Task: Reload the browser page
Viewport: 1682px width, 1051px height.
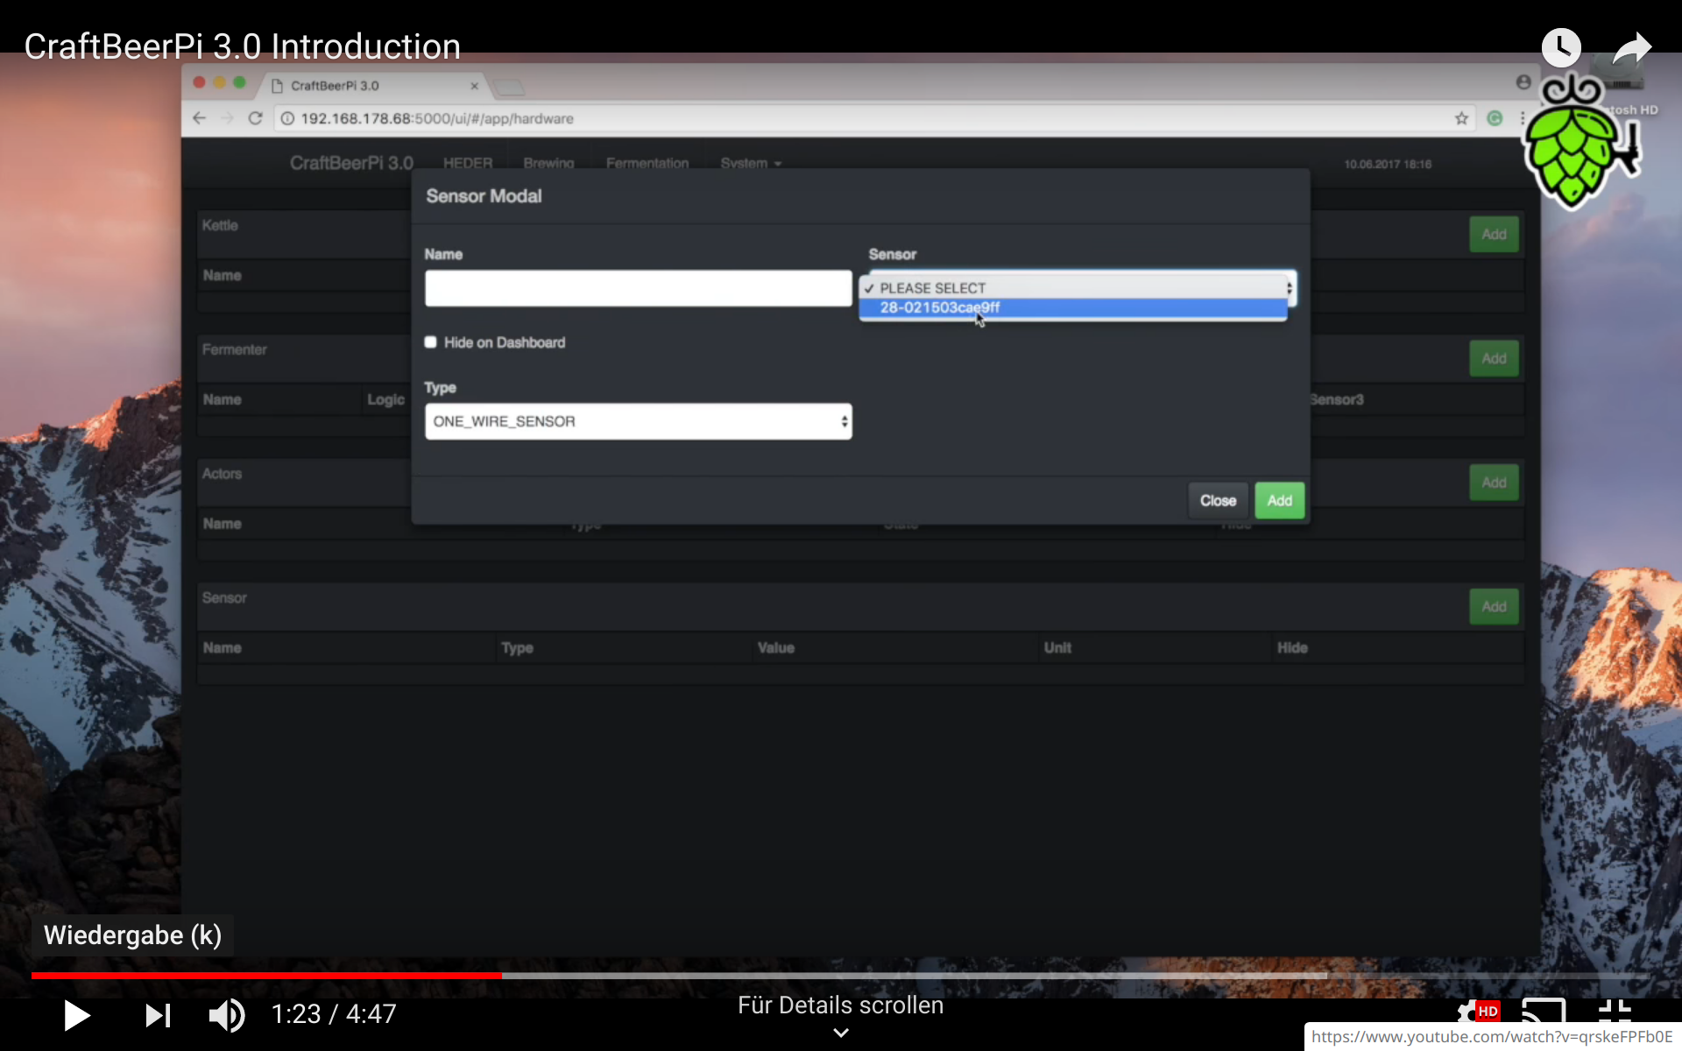Action: pos(255,118)
